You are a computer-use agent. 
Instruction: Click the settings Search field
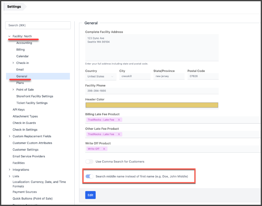click(x=38, y=25)
